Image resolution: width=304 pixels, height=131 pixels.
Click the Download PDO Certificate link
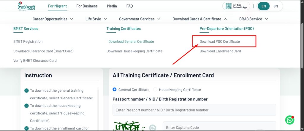[x=220, y=41]
